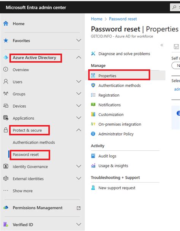The height and width of the screenshot is (231, 180).
Task: Open the Registration menu item
Action: coord(109,95)
